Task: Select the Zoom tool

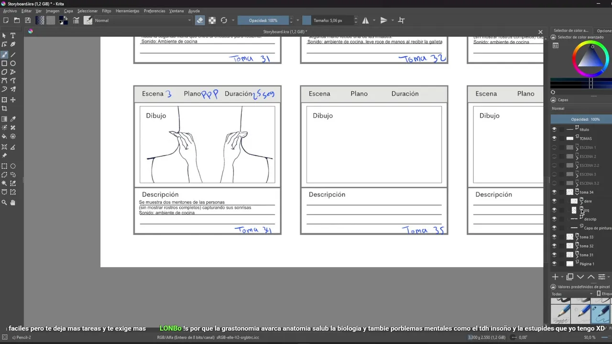Action: click(4, 203)
